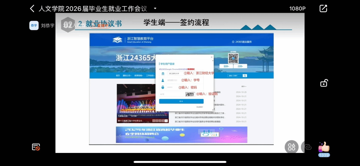Tap the swirl icon beside the grid button
The width and height of the screenshot is (360, 166).
(307, 147)
